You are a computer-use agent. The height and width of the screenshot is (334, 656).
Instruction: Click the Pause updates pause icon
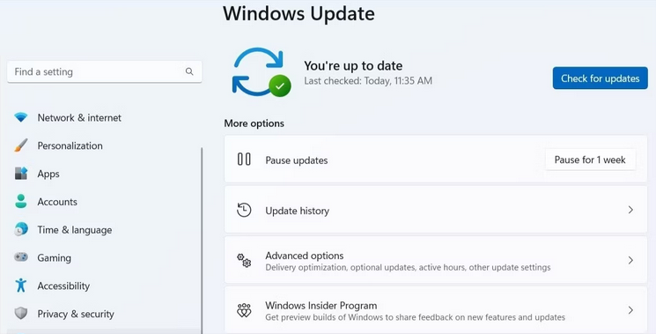244,160
